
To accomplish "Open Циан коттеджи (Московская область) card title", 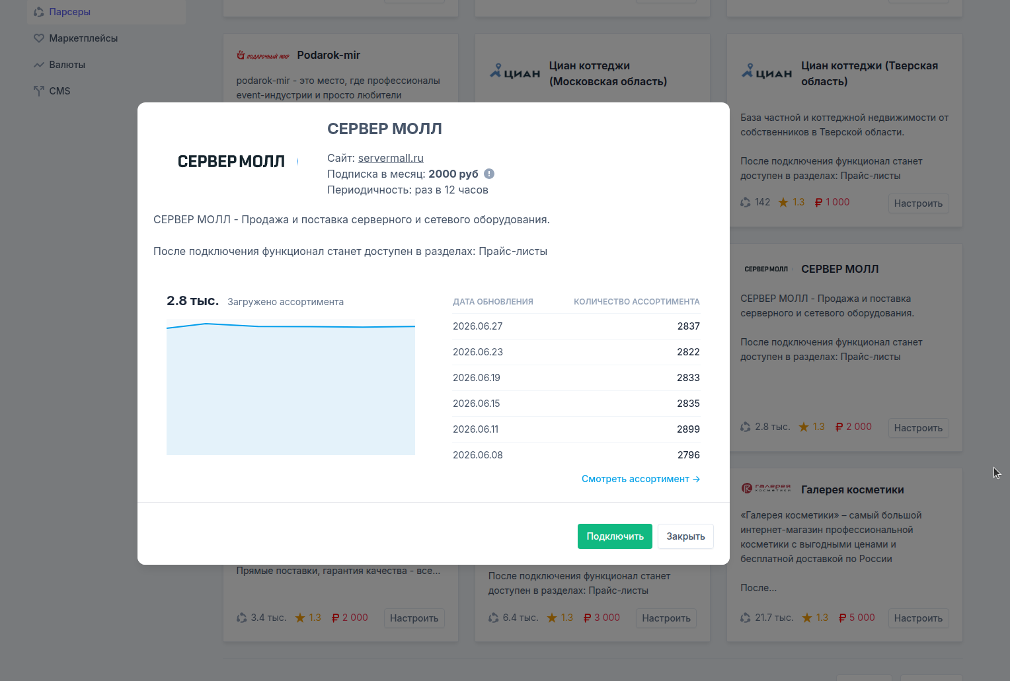I will (x=608, y=73).
